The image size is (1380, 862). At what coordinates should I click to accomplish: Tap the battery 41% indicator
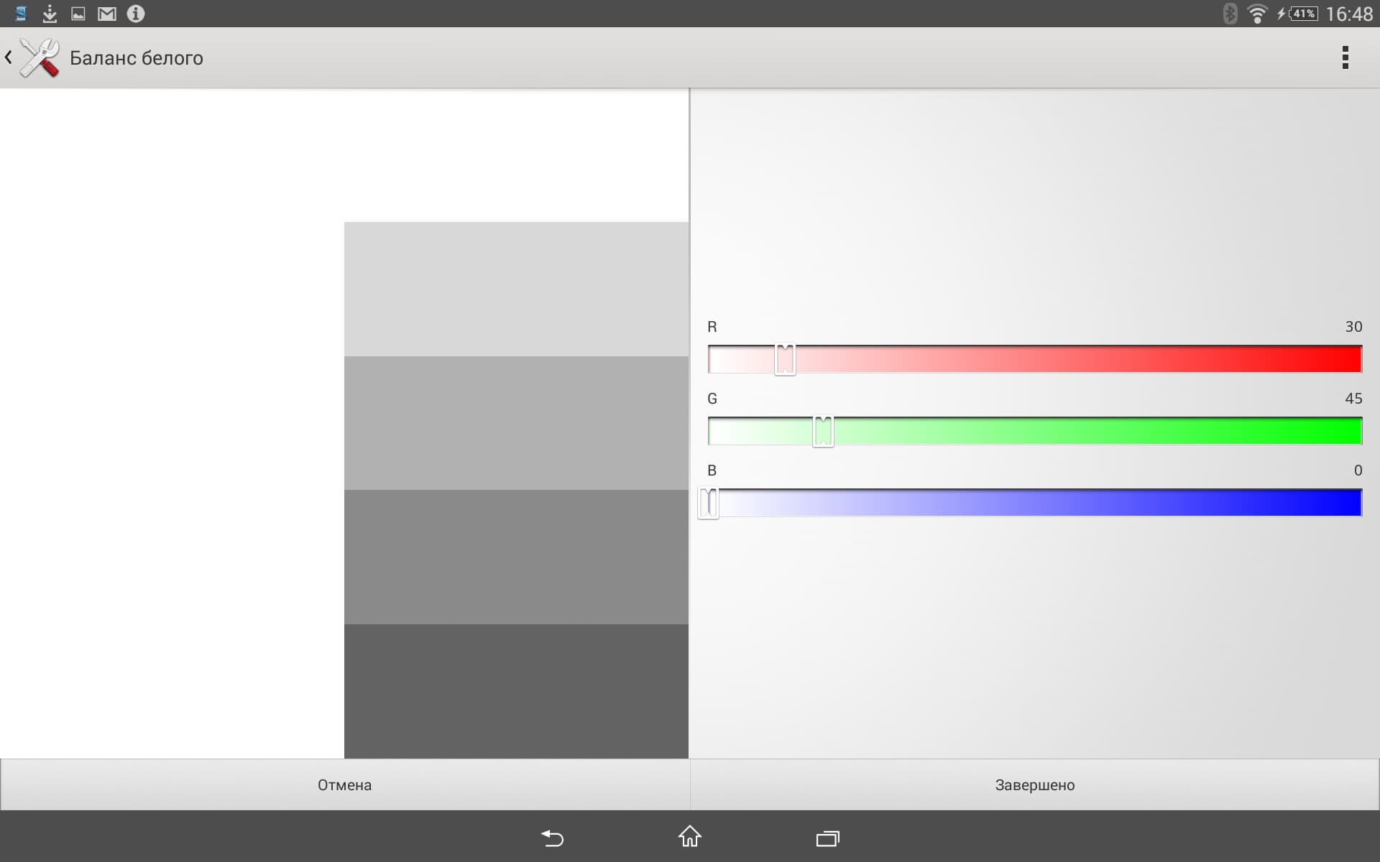(x=1303, y=14)
